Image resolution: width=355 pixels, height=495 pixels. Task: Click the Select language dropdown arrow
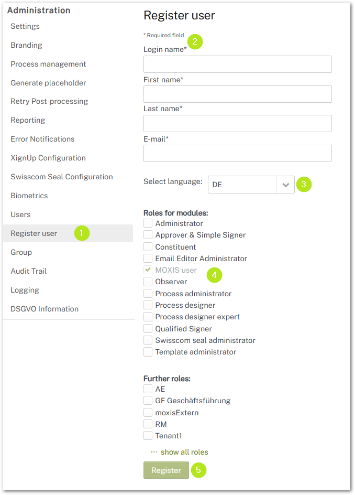pos(285,185)
